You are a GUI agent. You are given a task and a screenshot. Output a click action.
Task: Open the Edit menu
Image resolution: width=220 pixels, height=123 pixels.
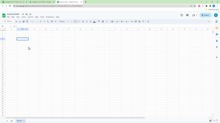click(13, 17)
